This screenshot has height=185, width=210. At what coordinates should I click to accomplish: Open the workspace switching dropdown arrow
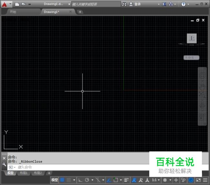170,180
